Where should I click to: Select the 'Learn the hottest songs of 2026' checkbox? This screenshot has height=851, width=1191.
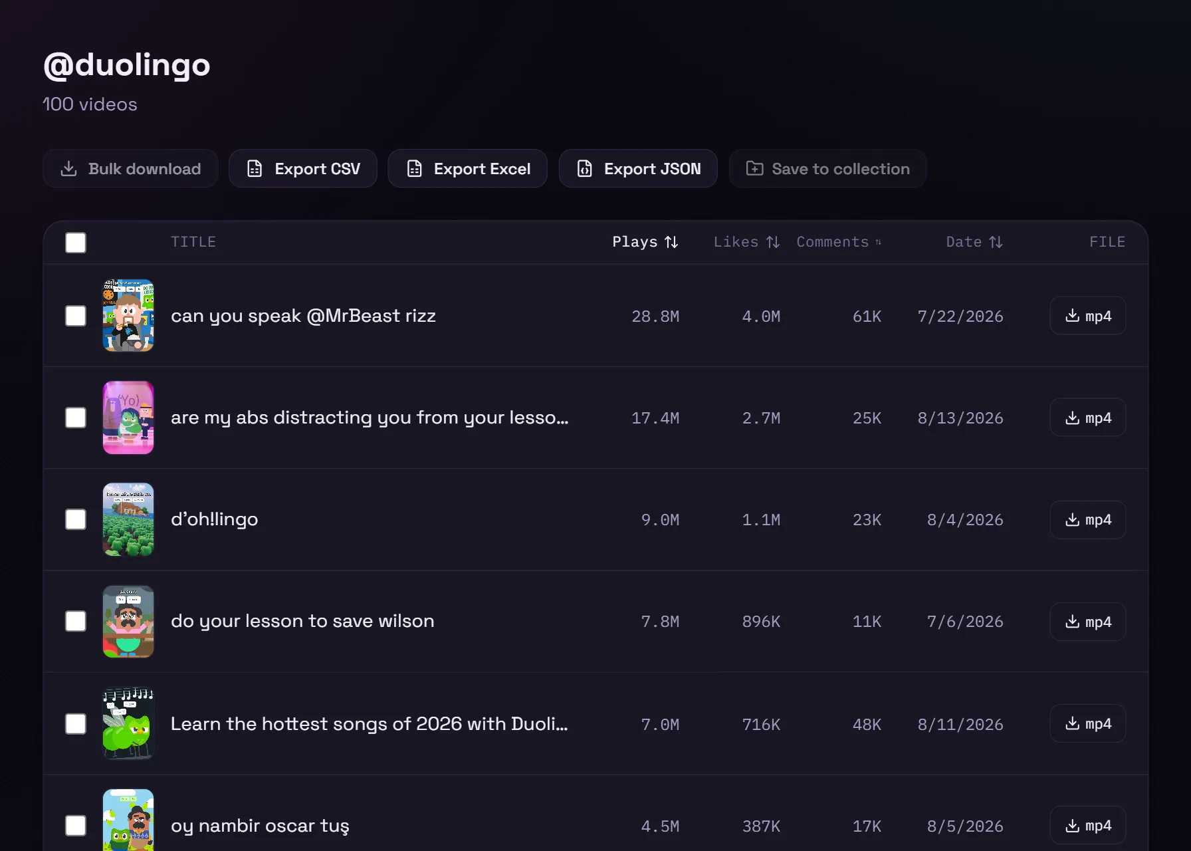point(76,723)
